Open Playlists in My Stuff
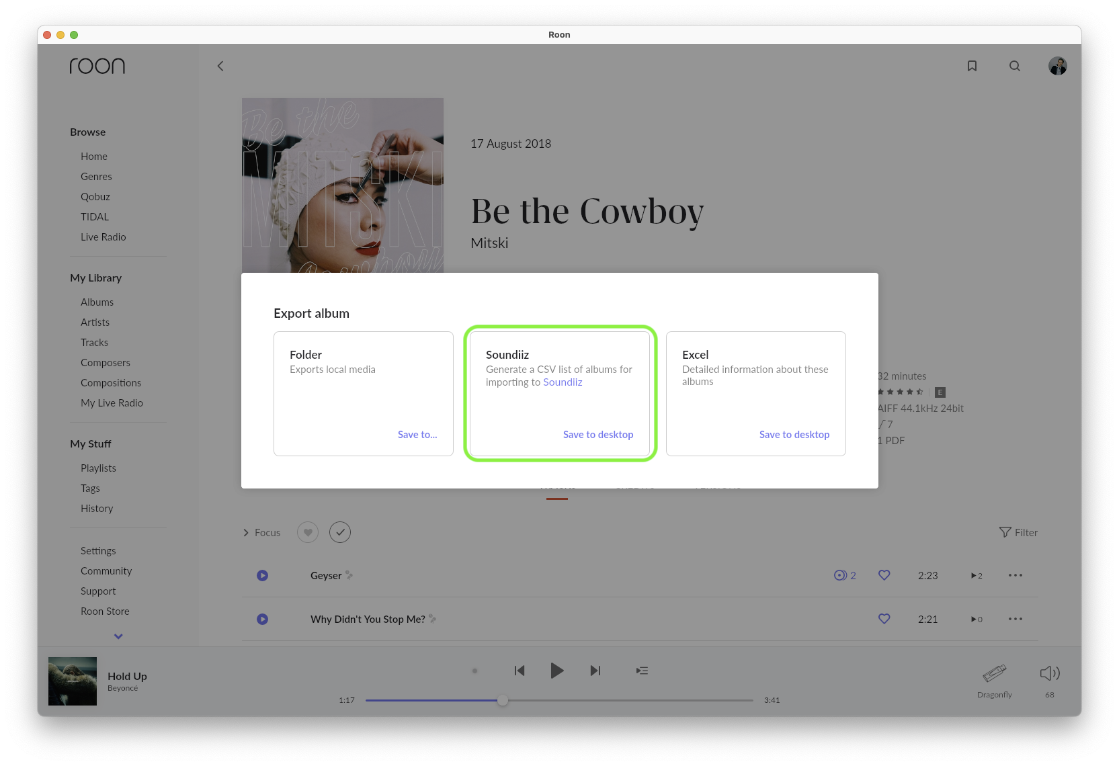The image size is (1119, 766). click(x=99, y=468)
